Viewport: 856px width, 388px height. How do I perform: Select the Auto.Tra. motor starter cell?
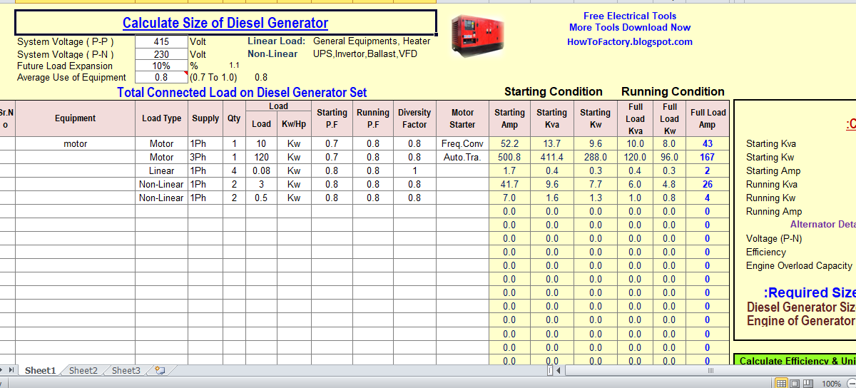pos(462,157)
